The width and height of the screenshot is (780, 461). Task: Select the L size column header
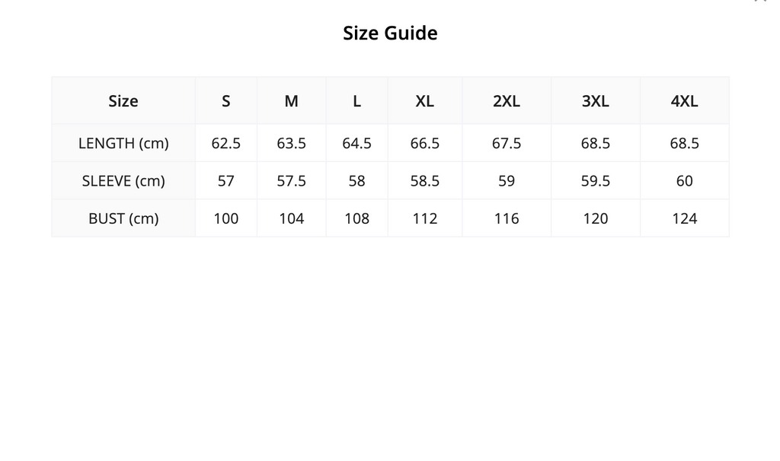tap(356, 101)
